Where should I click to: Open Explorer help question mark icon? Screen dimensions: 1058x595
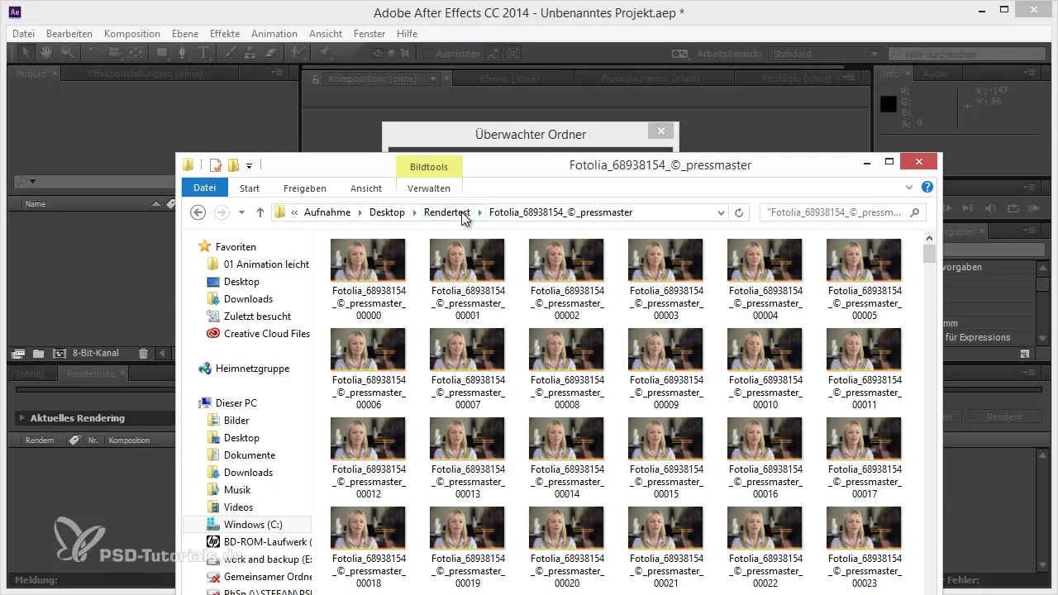pyautogui.click(x=927, y=188)
